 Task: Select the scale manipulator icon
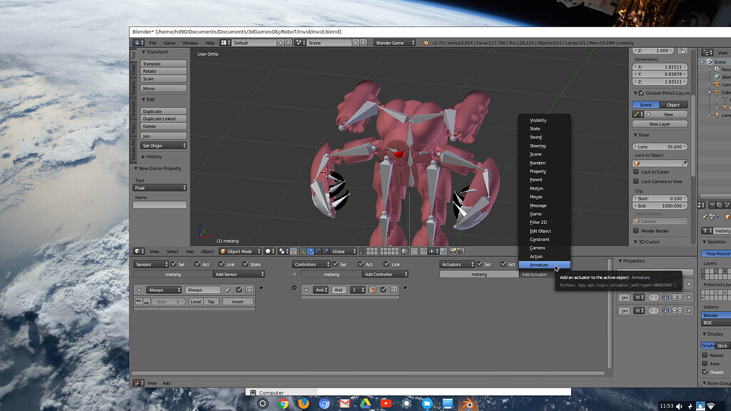[x=326, y=251]
